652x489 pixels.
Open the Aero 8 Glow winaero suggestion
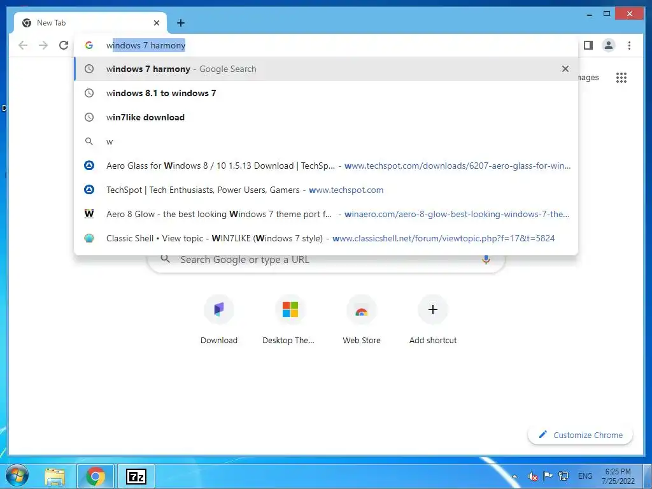pyautogui.click(x=325, y=214)
